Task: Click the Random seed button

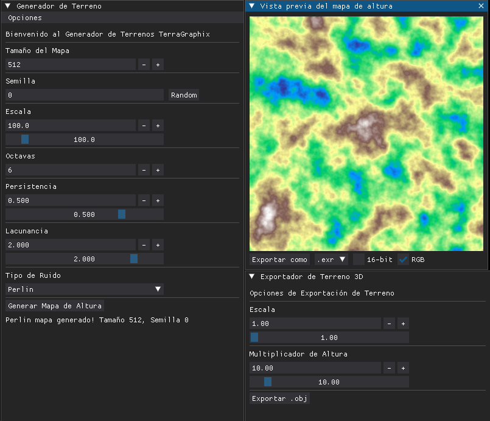Action: (184, 95)
